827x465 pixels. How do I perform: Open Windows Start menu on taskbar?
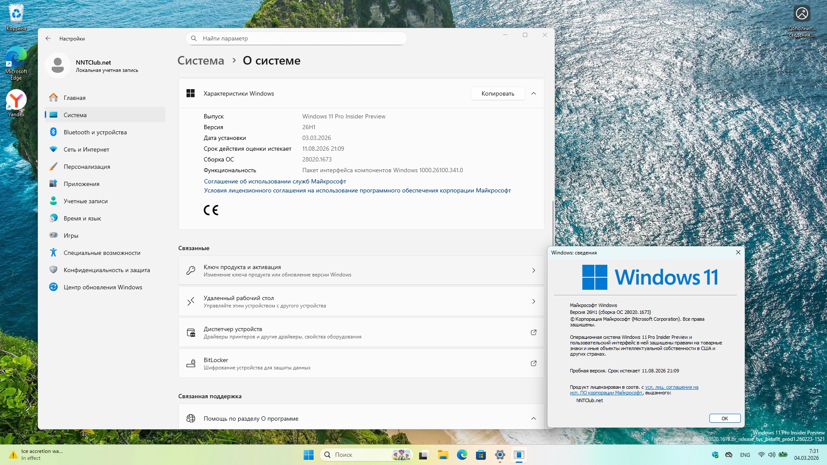point(308,455)
